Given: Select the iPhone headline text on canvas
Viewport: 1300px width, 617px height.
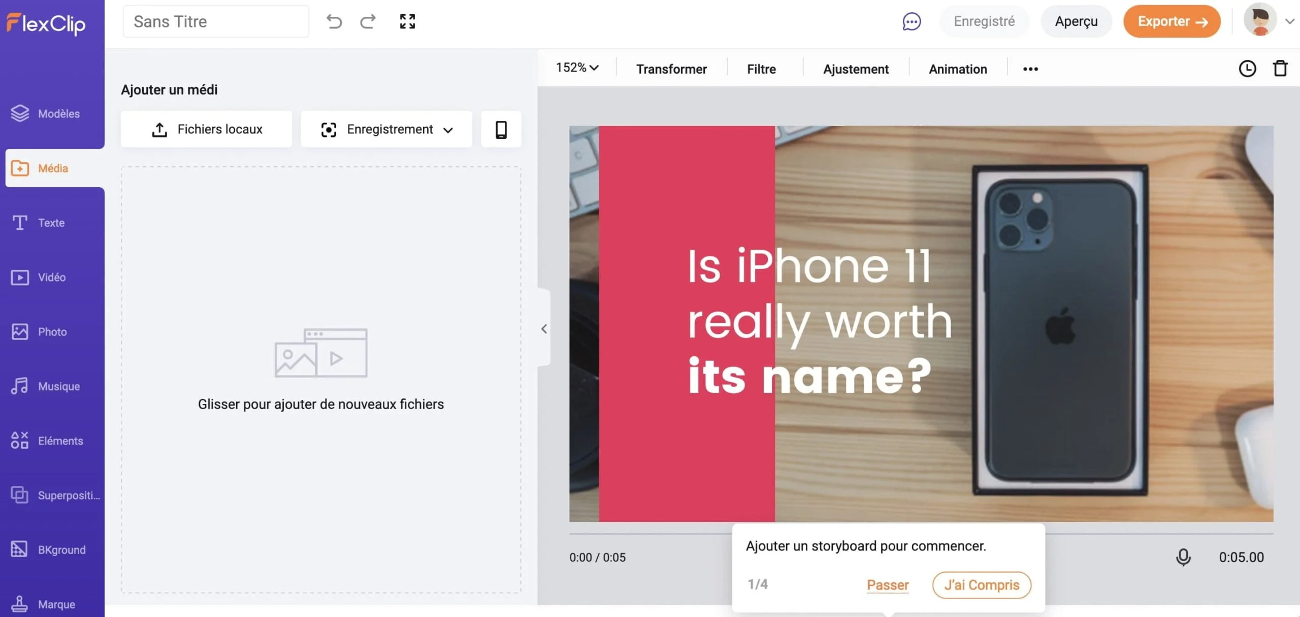Looking at the screenshot, I should pyautogui.click(x=819, y=321).
